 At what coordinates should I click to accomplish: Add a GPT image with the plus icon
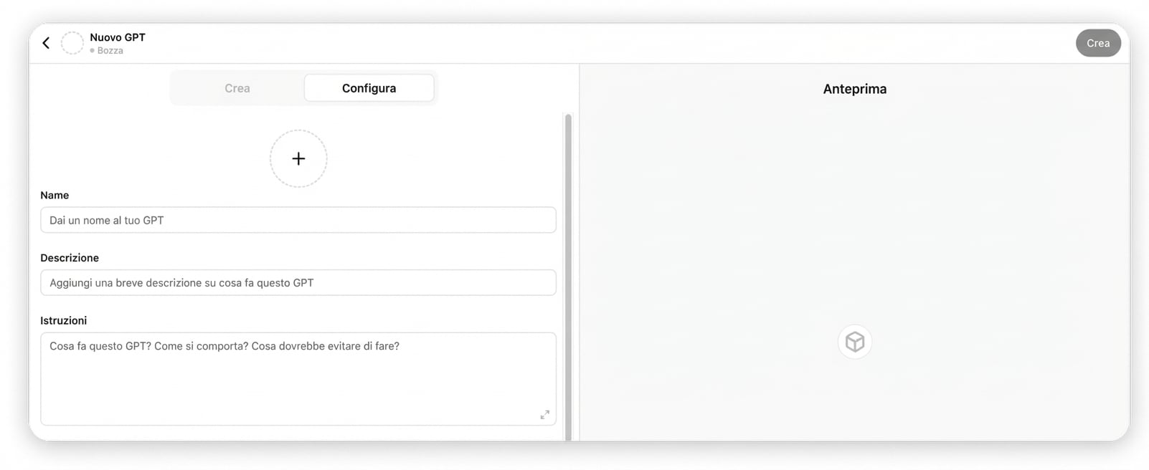pyautogui.click(x=298, y=158)
